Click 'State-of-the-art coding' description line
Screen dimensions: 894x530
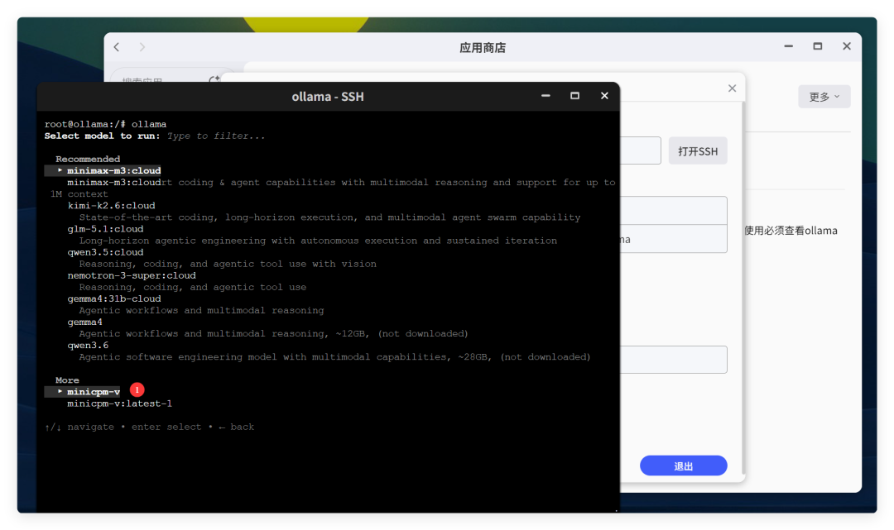[329, 217]
